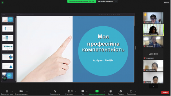The image size is (171, 96).
Task: Open the Участники participants panel
Action: [x=69, y=93]
